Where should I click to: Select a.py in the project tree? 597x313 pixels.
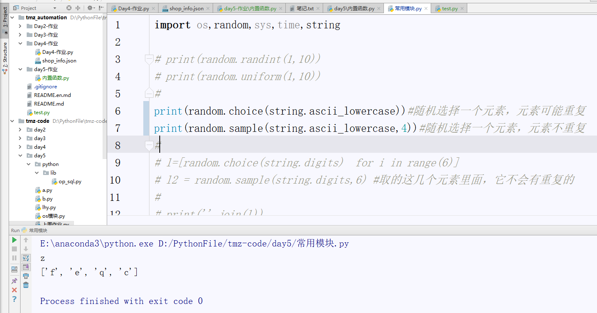tap(47, 190)
